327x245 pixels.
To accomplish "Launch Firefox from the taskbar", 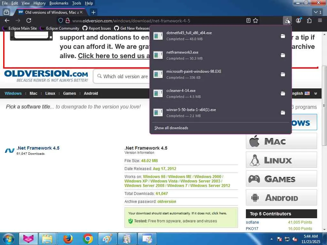I will pyautogui.click(x=68, y=239).
